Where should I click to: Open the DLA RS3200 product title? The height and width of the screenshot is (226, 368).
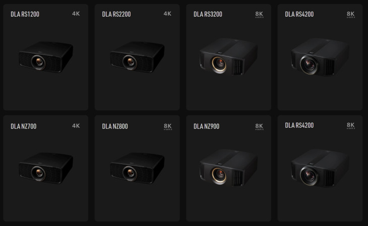coord(208,14)
